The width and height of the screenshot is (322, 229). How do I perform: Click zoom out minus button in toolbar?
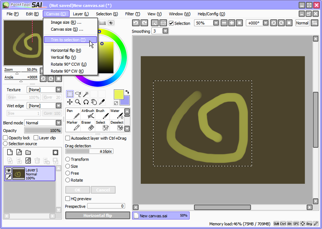click(224, 23)
